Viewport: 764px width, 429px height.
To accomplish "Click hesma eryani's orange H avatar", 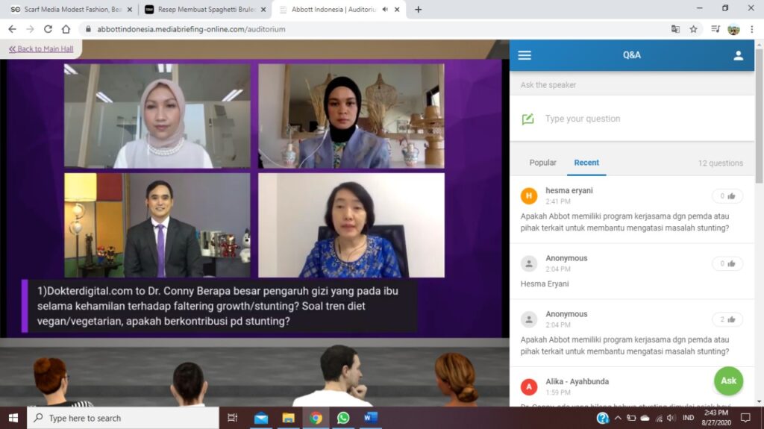I will click(x=529, y=195).
